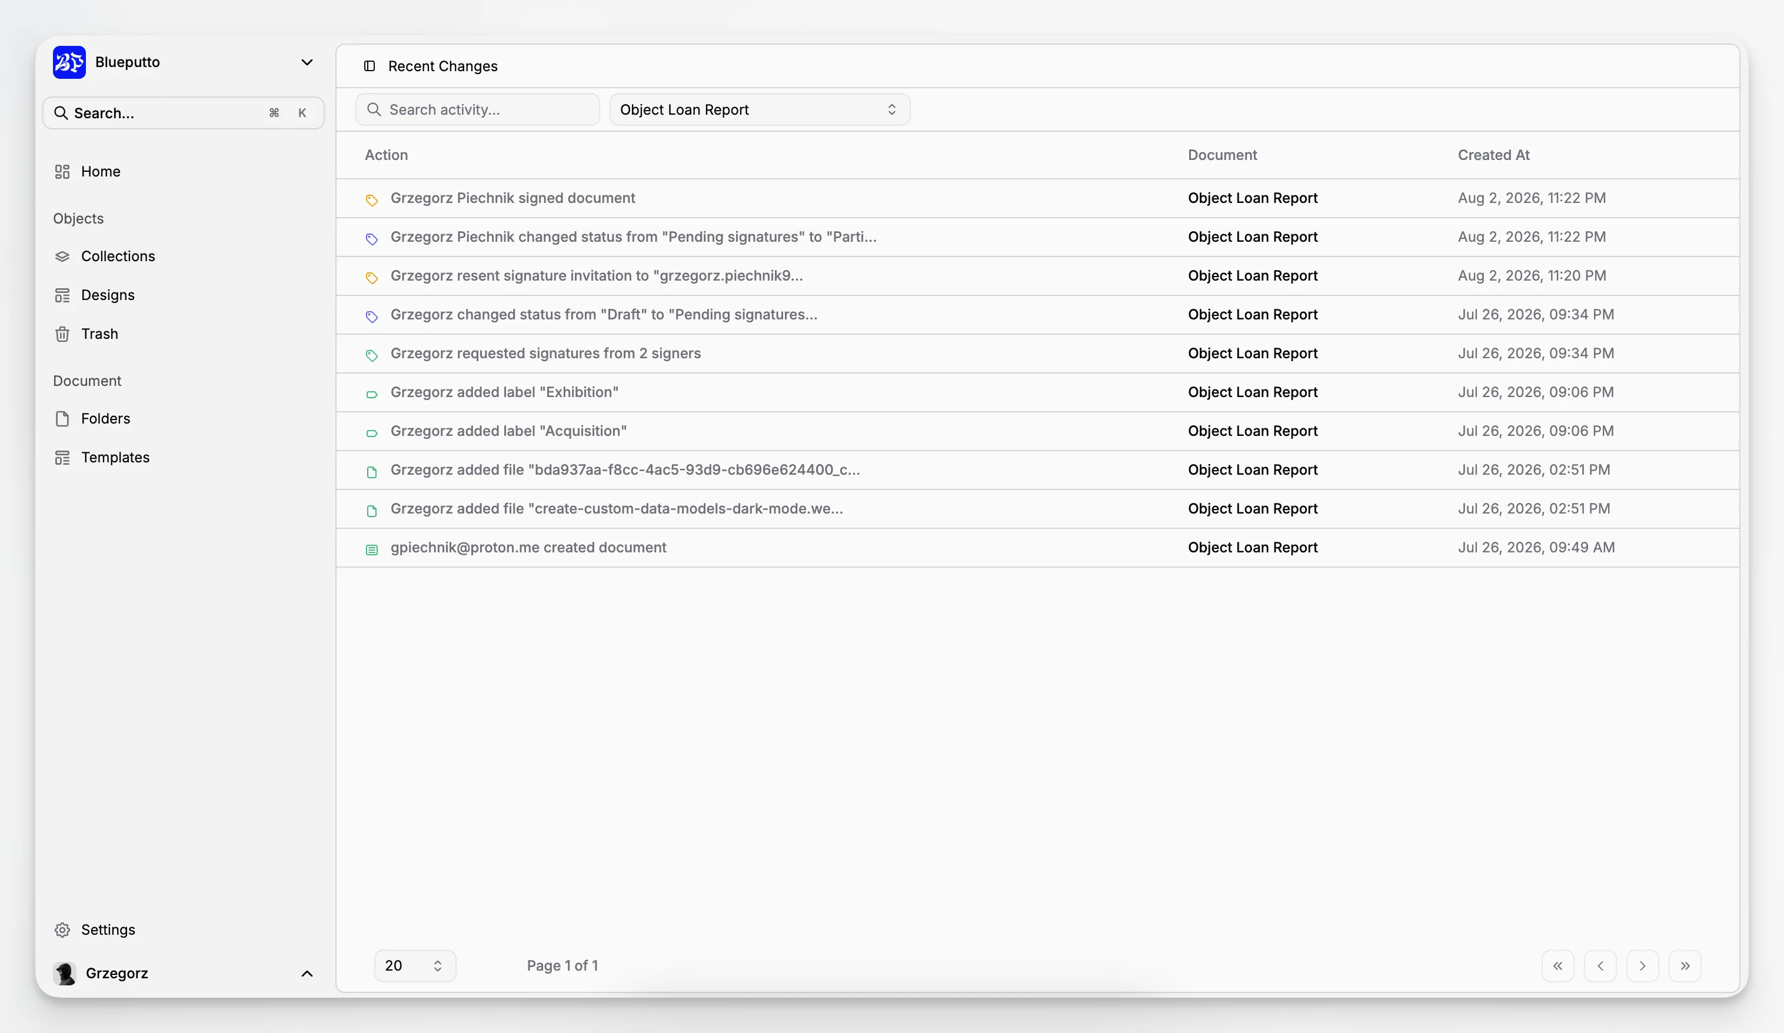Click the Blueputto logo icon

pyautogui.click(x=69, y=62)
